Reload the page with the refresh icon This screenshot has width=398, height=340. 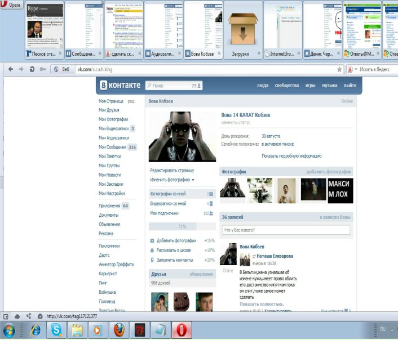(31, 69)
